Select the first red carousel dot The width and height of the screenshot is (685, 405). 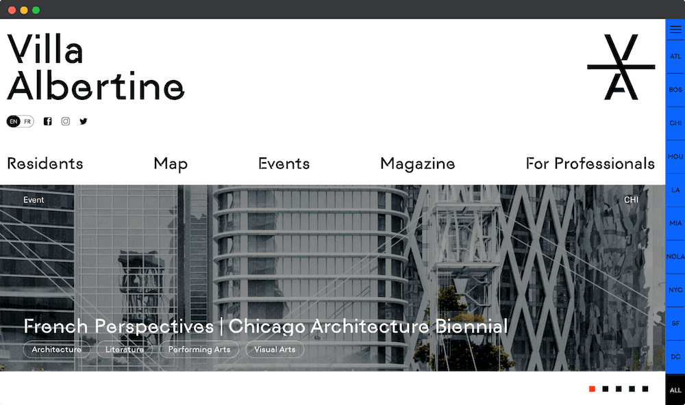[x=592, y=389]
